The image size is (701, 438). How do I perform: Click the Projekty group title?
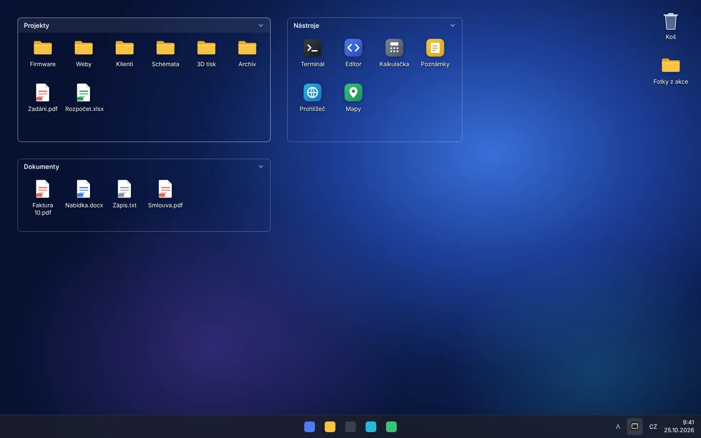37,25
